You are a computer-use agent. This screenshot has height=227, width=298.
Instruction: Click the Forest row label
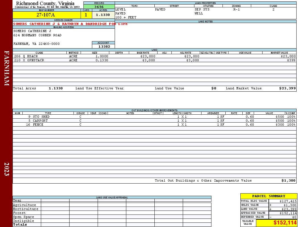click(x=19, y=213)
